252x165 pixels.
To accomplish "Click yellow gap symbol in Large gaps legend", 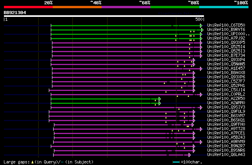I will pyautogui.click(x=32, y=162).
